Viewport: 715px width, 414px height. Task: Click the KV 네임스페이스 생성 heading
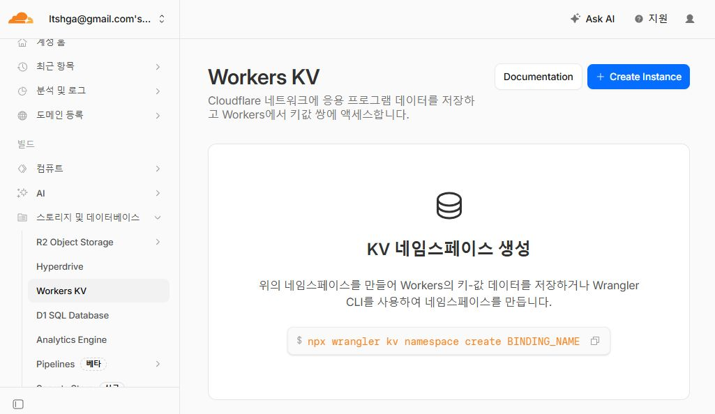[449, 249]
